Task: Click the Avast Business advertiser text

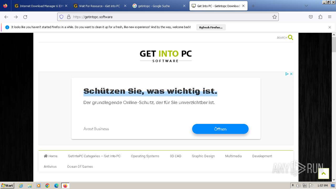Action: [x=96, y=129]
